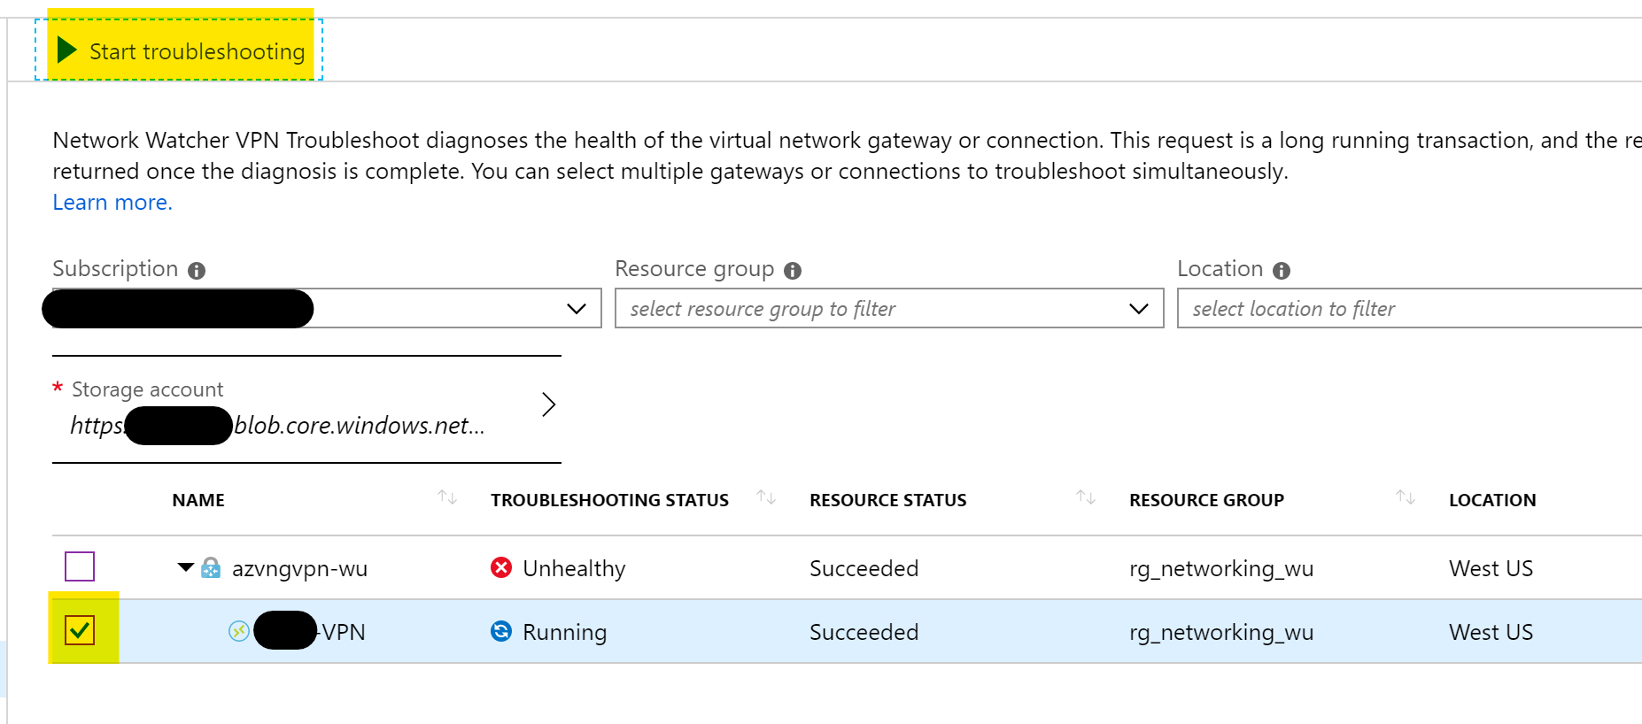
Task: Open the Subscription dropdown
Action: (x=576, y=309)
